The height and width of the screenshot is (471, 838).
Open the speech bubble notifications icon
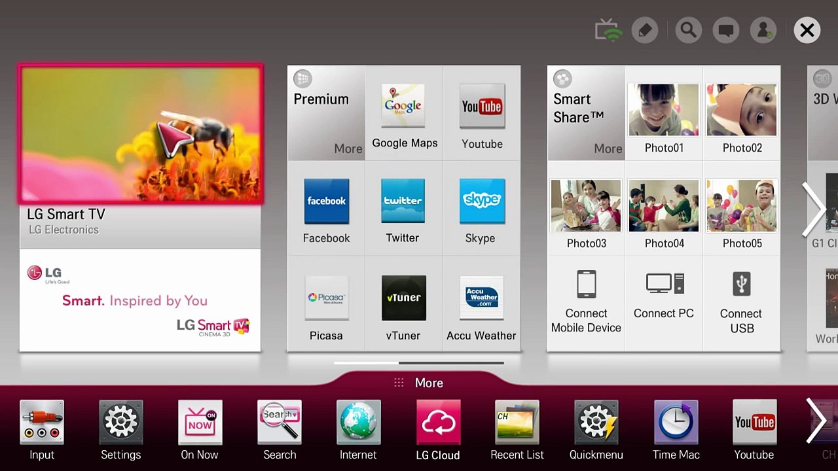(x=726, y=30)
